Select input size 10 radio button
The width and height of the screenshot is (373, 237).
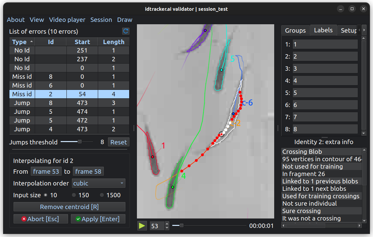(46, 195)
